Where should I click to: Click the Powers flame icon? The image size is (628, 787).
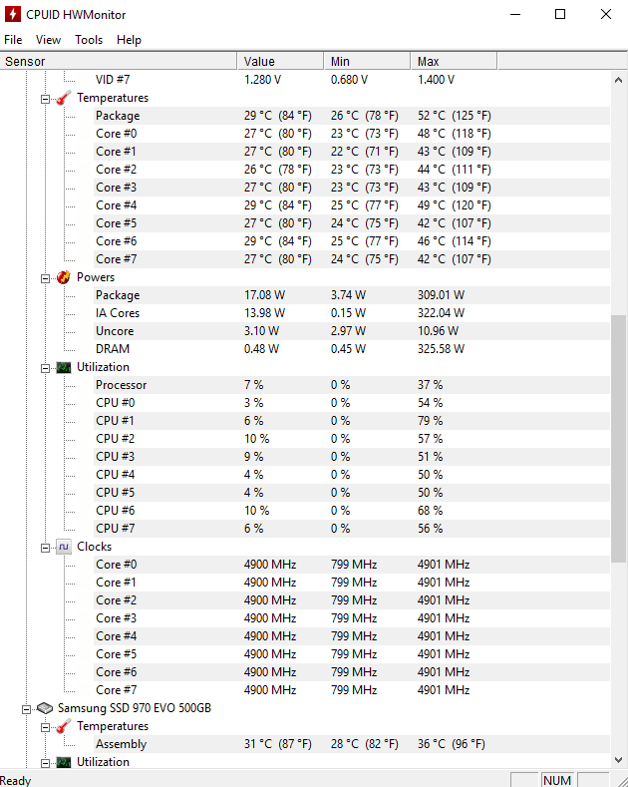click(x=63, y=277)
